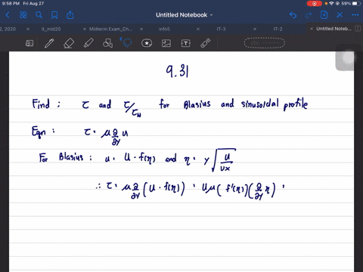Screen dimensions: 363x272
Task: Tap the handwritten word Blasius on first line
Action: click(x=197, y=104)
